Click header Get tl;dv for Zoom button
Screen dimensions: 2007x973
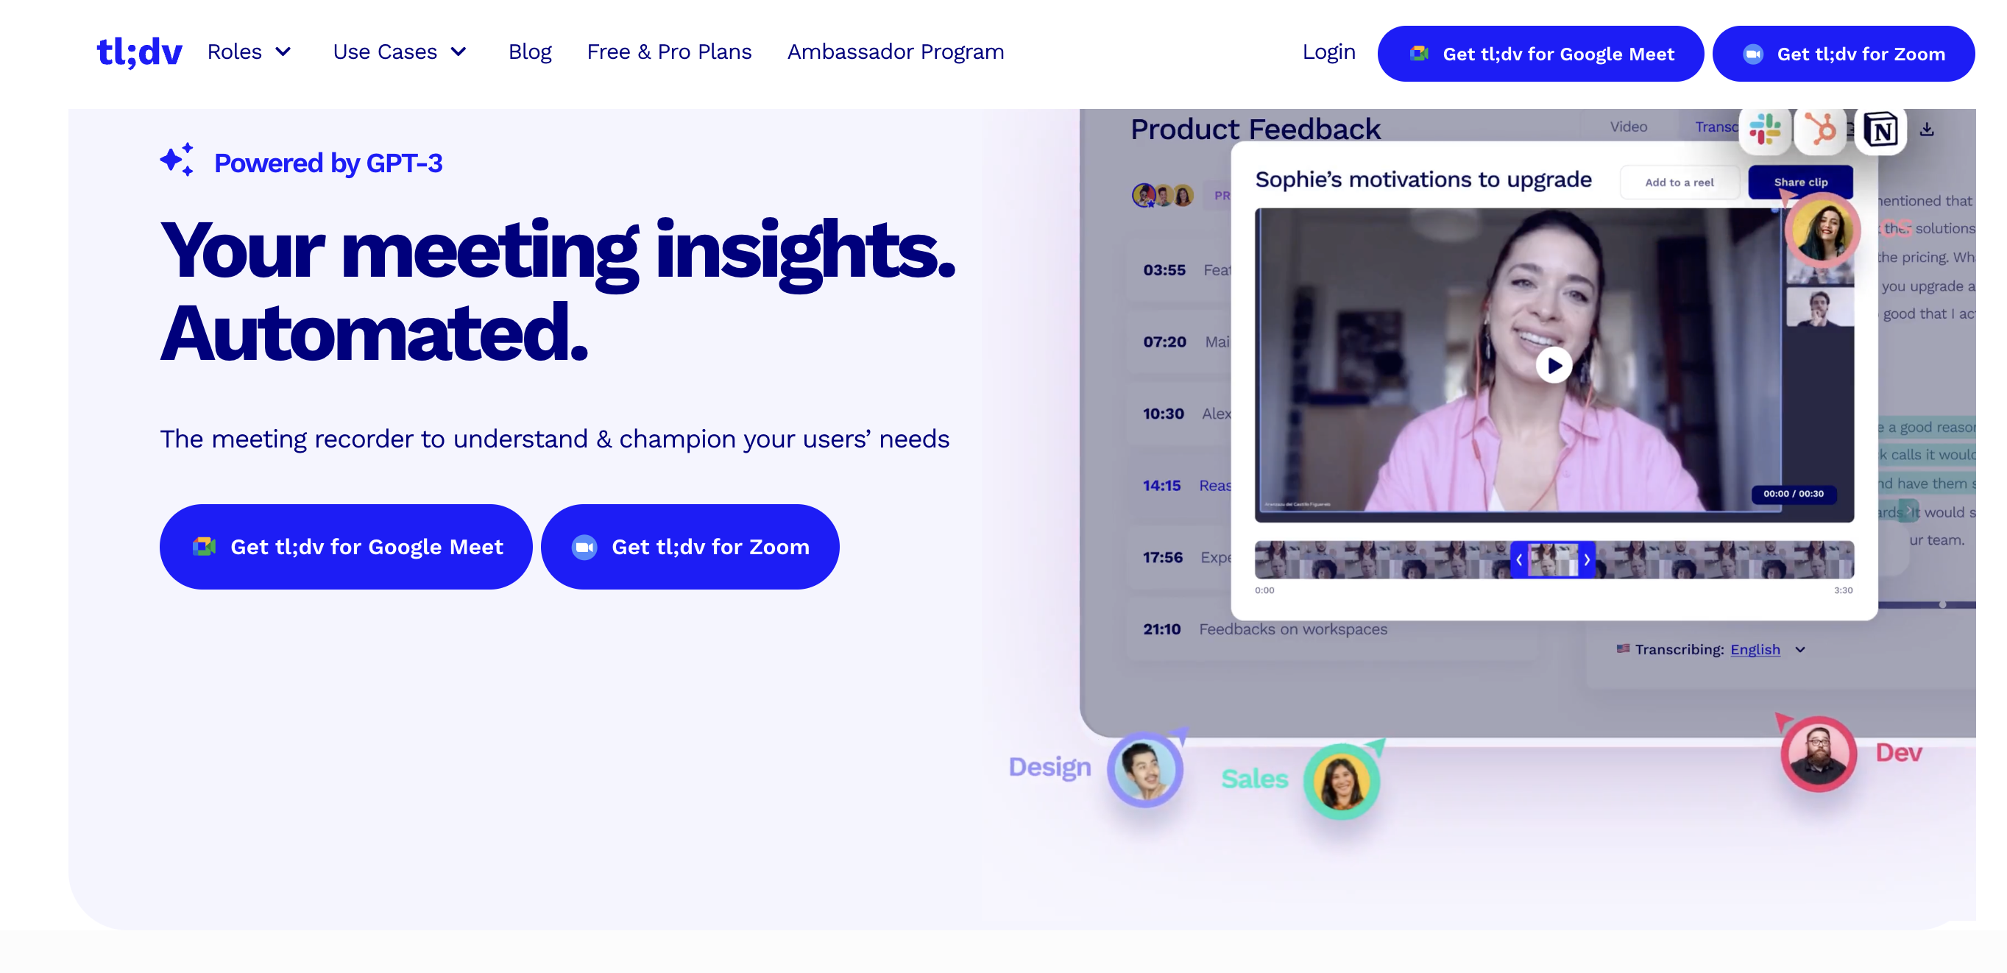click(1843, 54)
